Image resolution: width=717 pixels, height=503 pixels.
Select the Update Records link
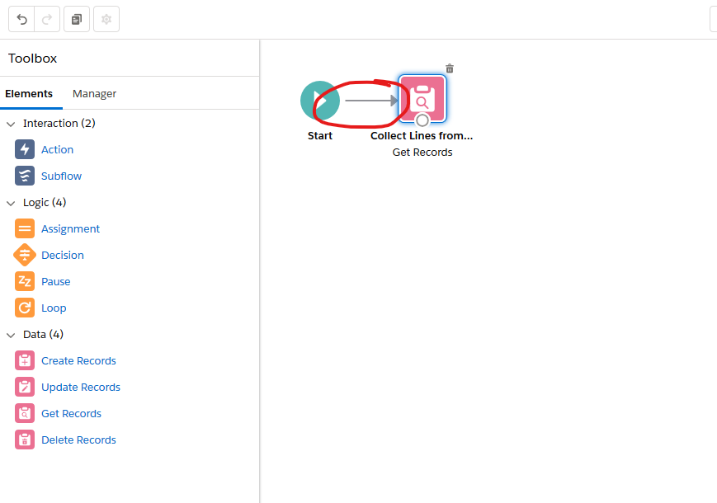81,388
